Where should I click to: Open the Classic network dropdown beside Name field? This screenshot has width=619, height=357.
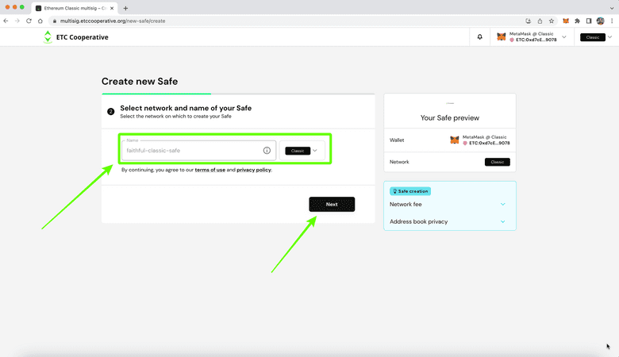[x=302, y=150]
